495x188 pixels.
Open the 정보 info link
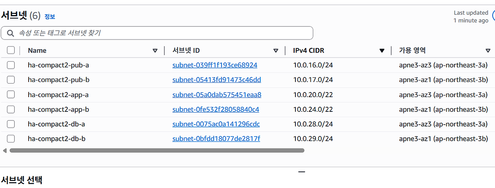[50, 17]
